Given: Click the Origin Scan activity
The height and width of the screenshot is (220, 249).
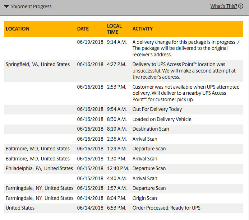Looking at the screenshot, I should click(144, 198).
